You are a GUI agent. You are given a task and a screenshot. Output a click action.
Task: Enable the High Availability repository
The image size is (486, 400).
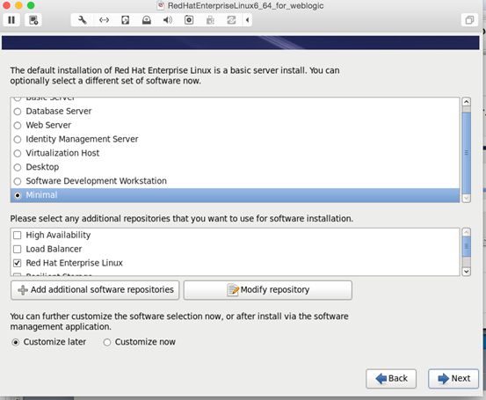18,236
